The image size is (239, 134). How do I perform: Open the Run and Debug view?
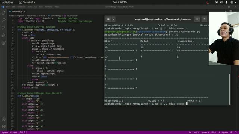pos(3,35)
